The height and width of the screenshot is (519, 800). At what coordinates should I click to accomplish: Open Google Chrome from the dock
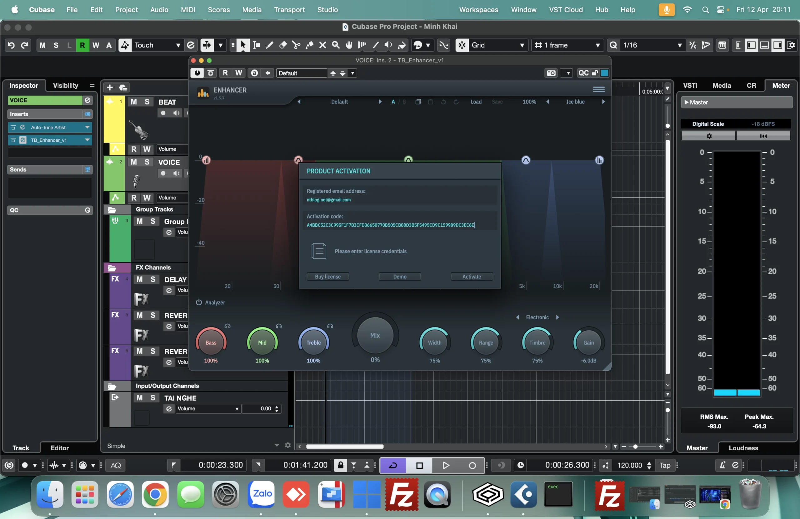click(x=155, y=494)
